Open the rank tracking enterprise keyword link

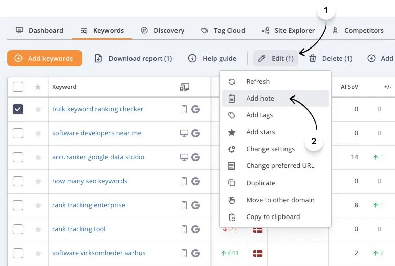pyautogui.click(x=89, y=205)
